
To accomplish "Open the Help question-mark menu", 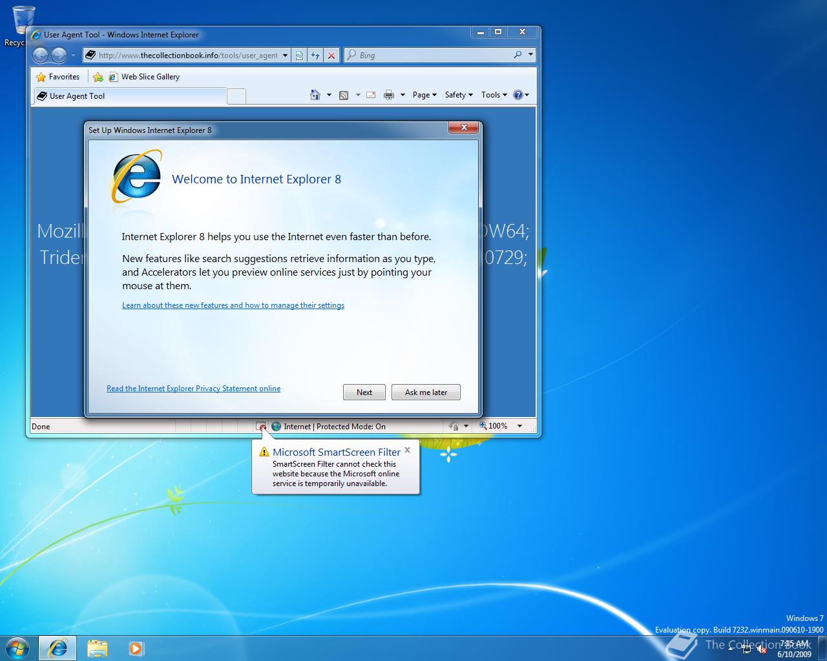I will [521, 95].
